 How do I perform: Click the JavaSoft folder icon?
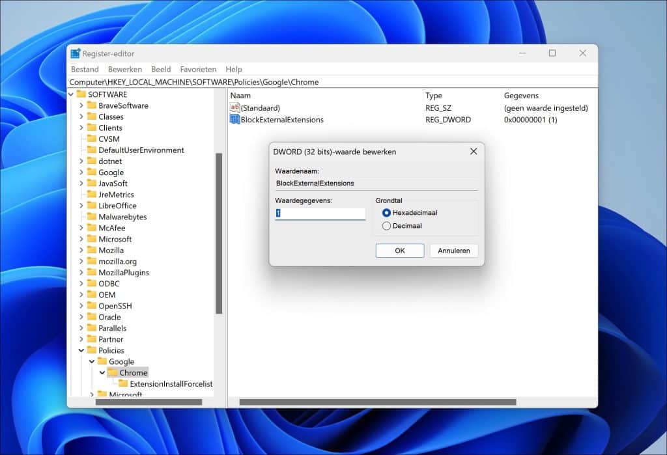91,183
